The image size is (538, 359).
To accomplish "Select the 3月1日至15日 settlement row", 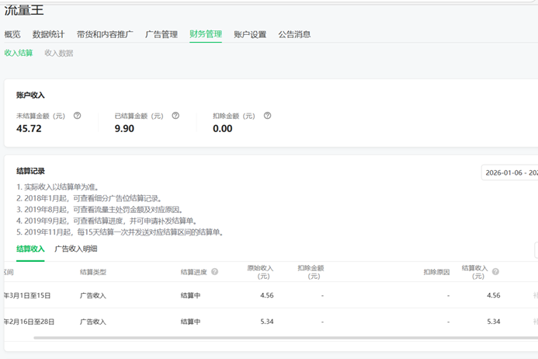I will click(x=233, y=295).
